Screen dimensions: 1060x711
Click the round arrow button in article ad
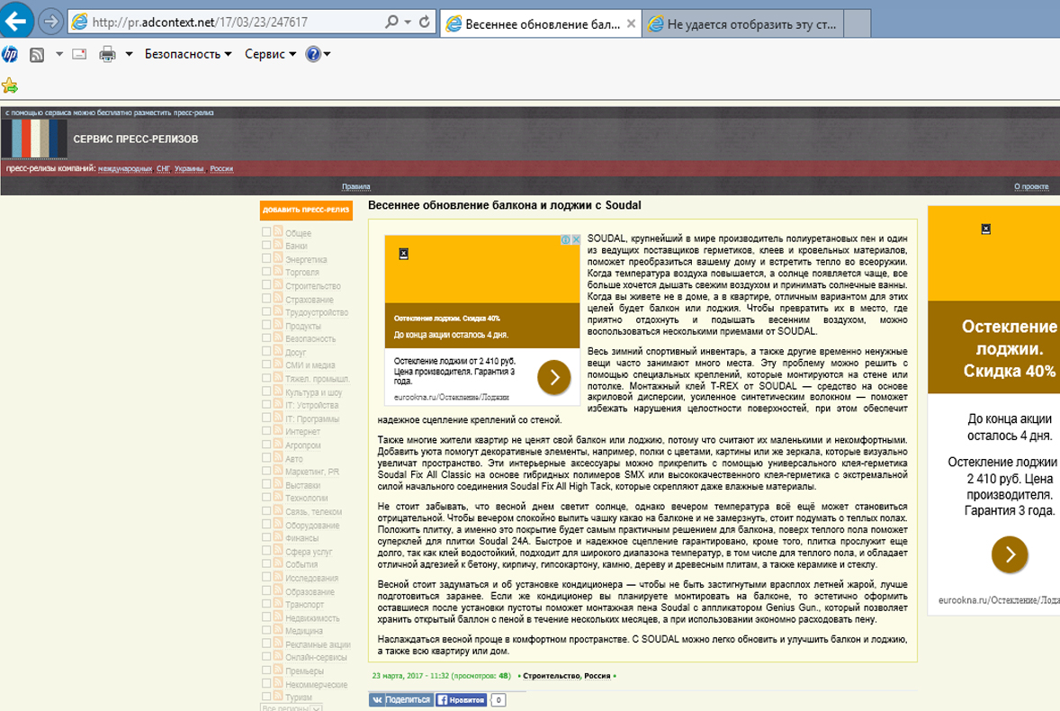click(554, 377)
